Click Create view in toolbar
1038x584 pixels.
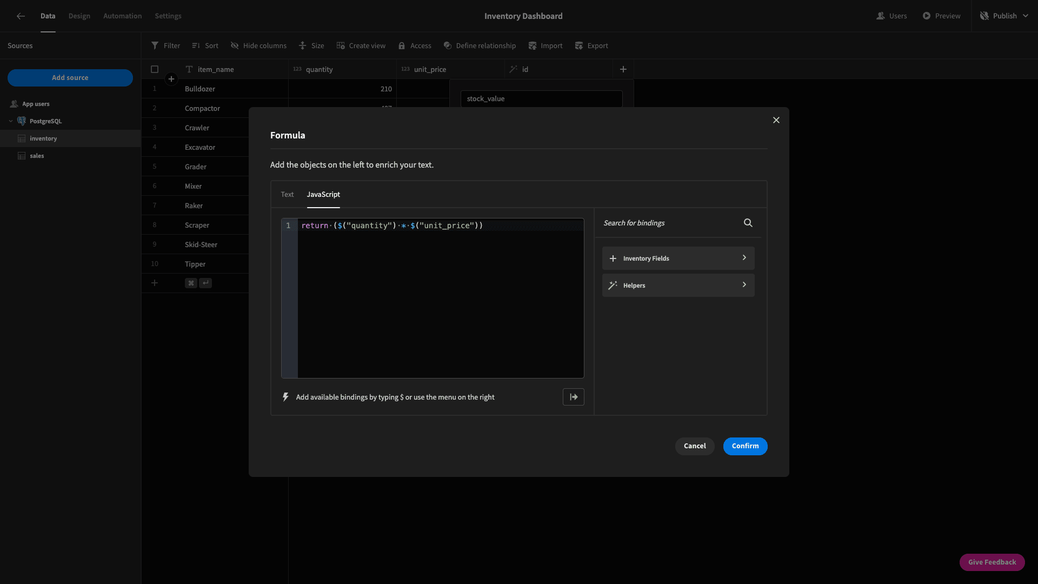pos(361,46)
